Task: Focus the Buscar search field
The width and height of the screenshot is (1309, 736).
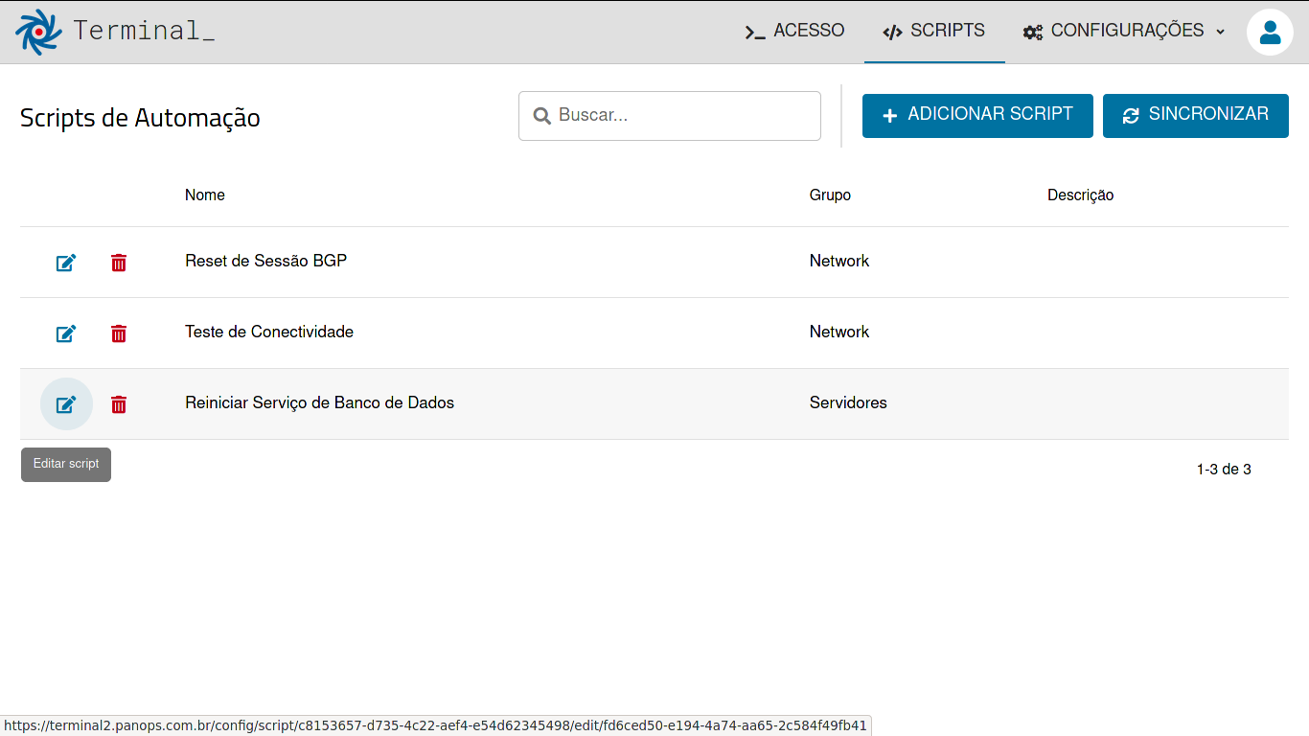Action: click(x=670, y=116)
